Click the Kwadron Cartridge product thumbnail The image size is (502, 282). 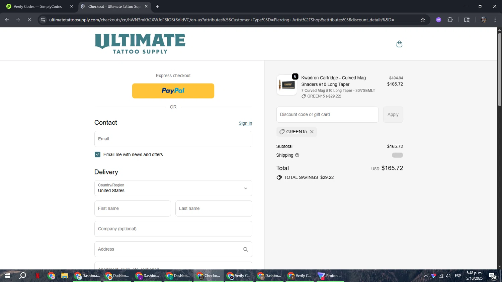pyautogui.click(x=286, y=85)
